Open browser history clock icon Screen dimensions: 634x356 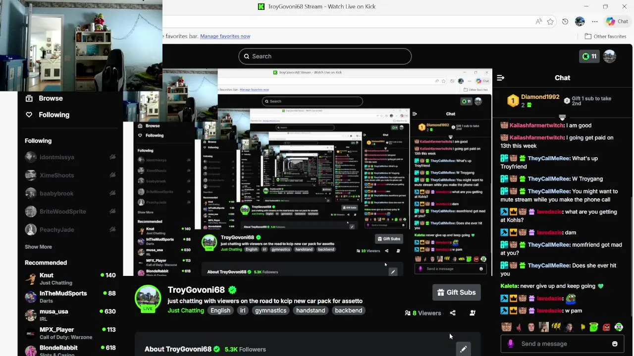point(565,21)
